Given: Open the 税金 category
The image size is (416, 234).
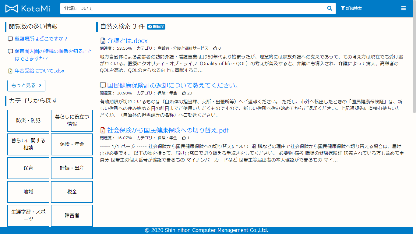Looking at the screenshot, I should [72, 192].
